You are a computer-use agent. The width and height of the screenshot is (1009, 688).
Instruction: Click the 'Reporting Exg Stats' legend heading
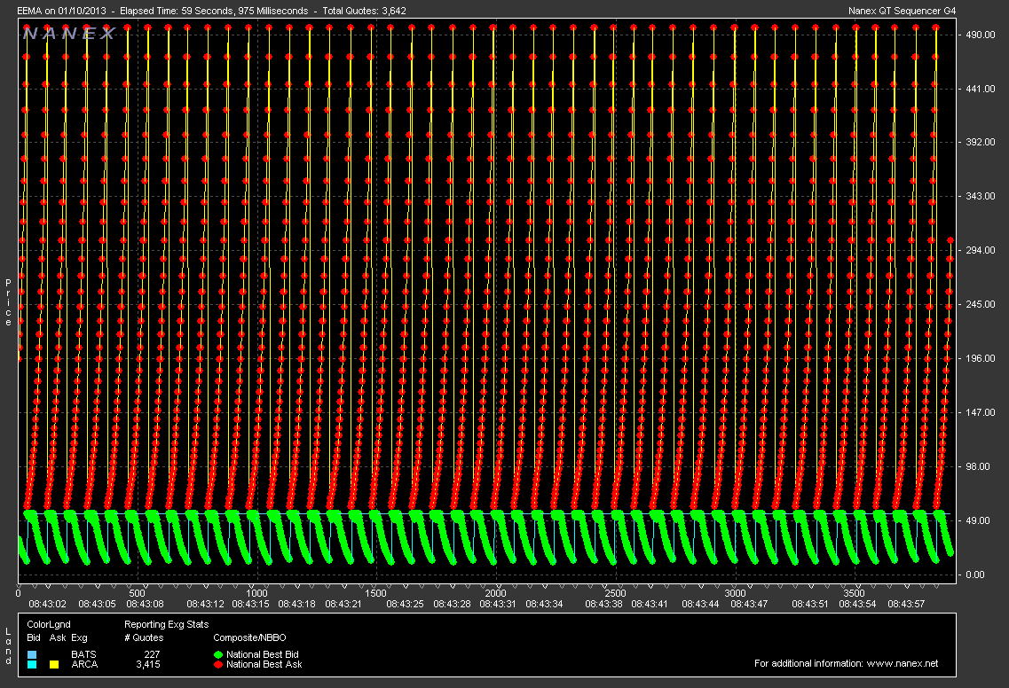pyautogui.click(x=167, y=624)
